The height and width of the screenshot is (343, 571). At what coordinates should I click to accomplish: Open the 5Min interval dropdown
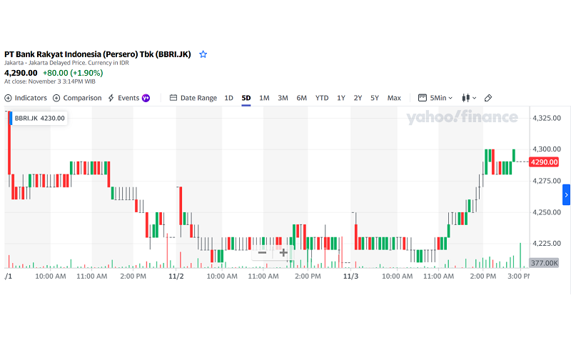(x=435, y=98)
